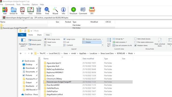172x97 pixels.
Task: Show archive Info
Action: (x=63, y=11)
